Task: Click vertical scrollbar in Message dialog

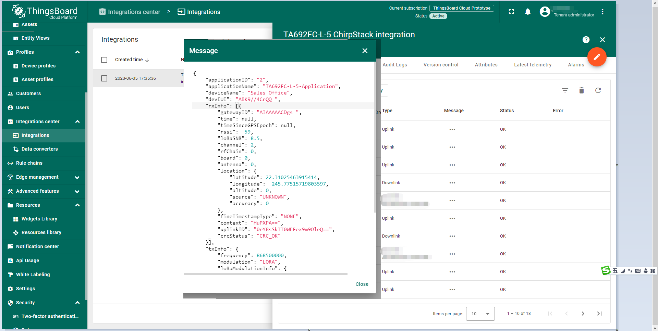Action: pyautogui.click(x=375, y=137)
